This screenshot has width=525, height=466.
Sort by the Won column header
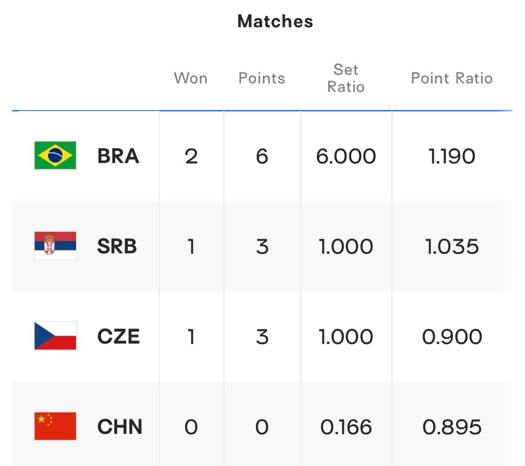coord(191,78)
